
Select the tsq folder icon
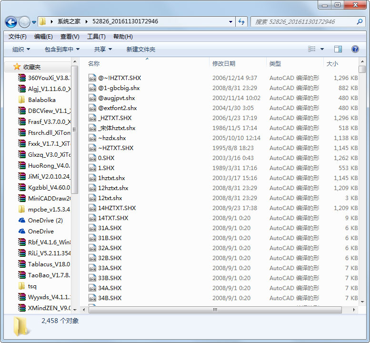tap(21, 286)
